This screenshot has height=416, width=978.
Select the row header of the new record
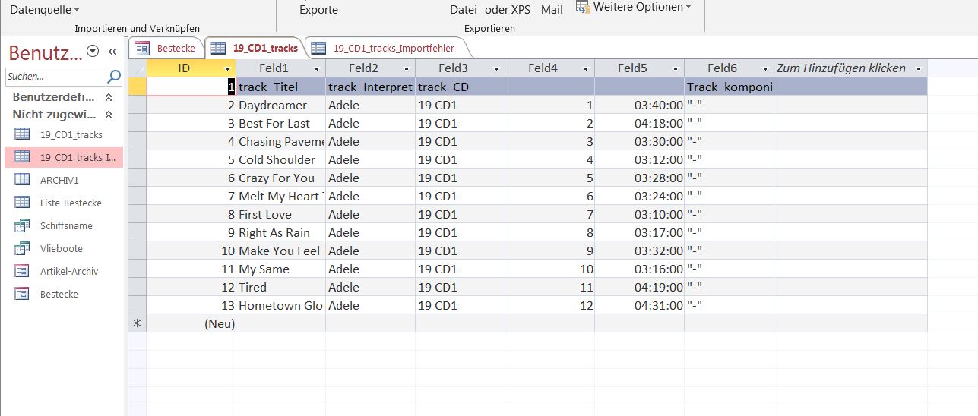click(138, 323)
